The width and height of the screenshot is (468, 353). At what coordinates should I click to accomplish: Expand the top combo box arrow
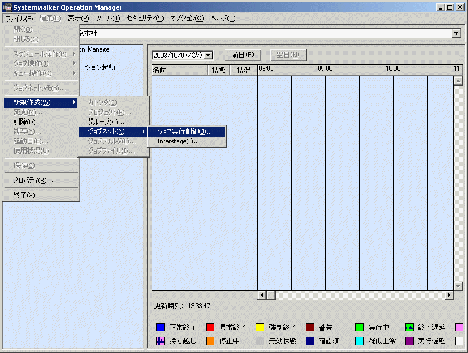456,33
